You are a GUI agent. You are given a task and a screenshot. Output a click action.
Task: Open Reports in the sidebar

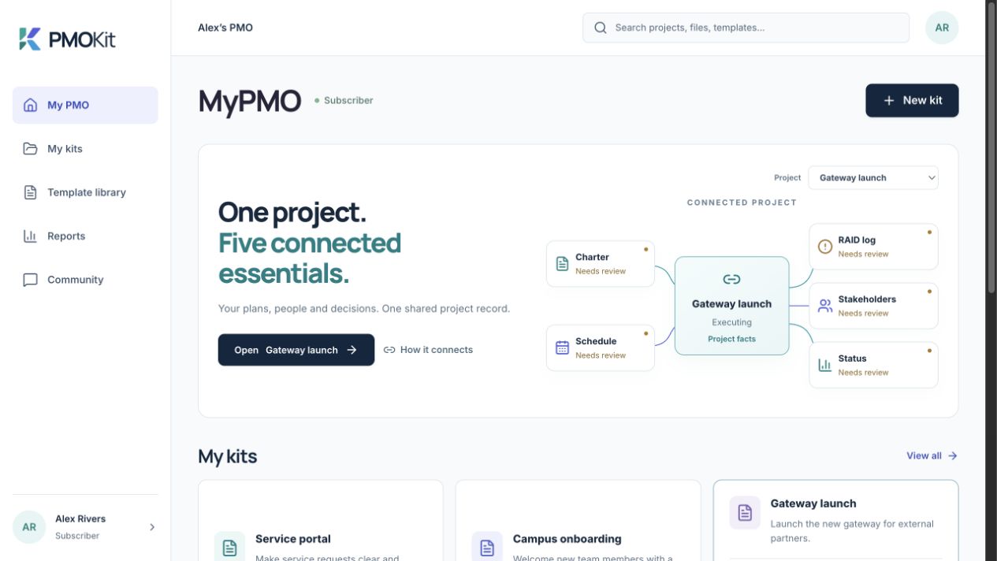point(85,236)
